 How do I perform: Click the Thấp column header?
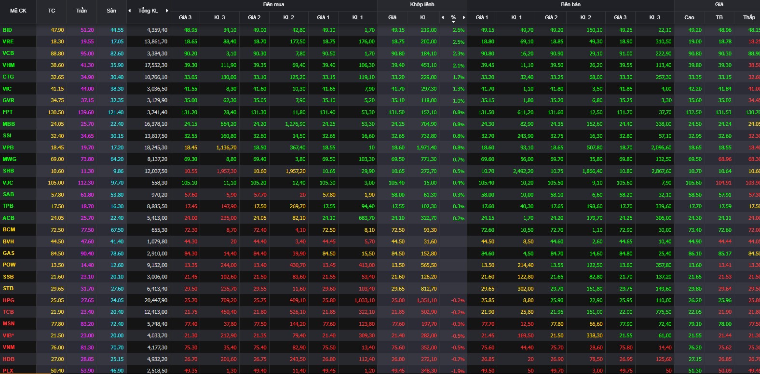tap(749, 17)
